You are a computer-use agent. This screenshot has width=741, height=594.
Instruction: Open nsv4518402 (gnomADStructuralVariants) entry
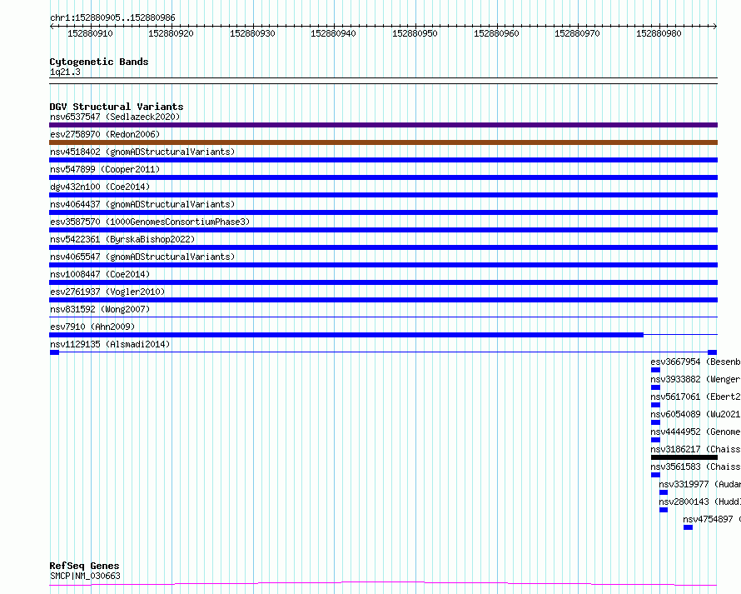(142, 152)
